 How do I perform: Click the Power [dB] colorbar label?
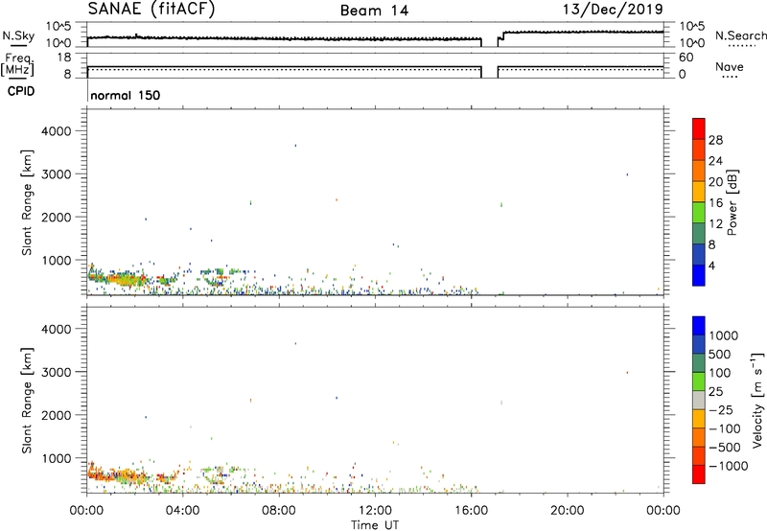(732, 202)
